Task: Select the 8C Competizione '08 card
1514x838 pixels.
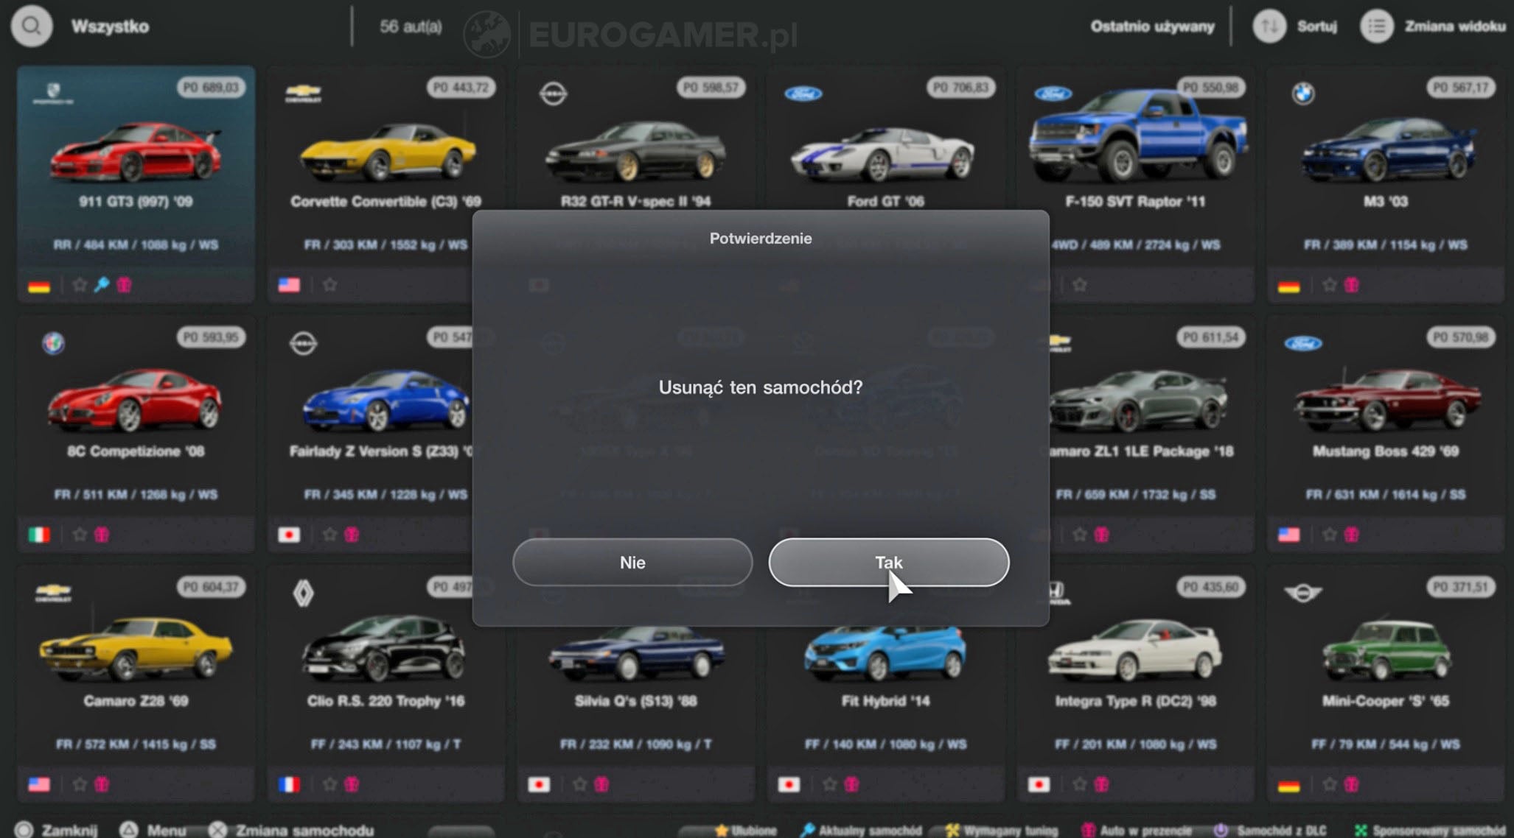Action: coord(136,434)
